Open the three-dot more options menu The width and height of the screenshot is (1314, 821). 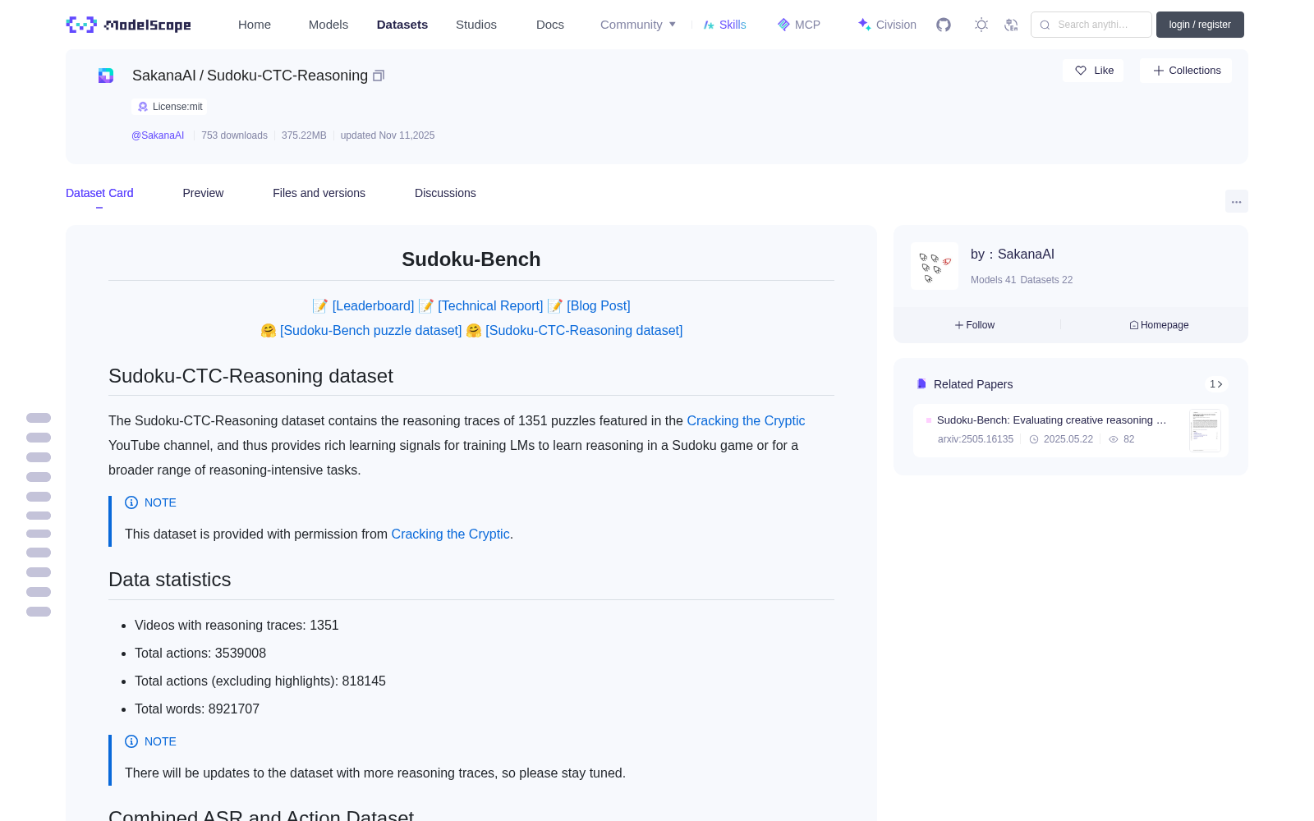tap(1237, 201)
